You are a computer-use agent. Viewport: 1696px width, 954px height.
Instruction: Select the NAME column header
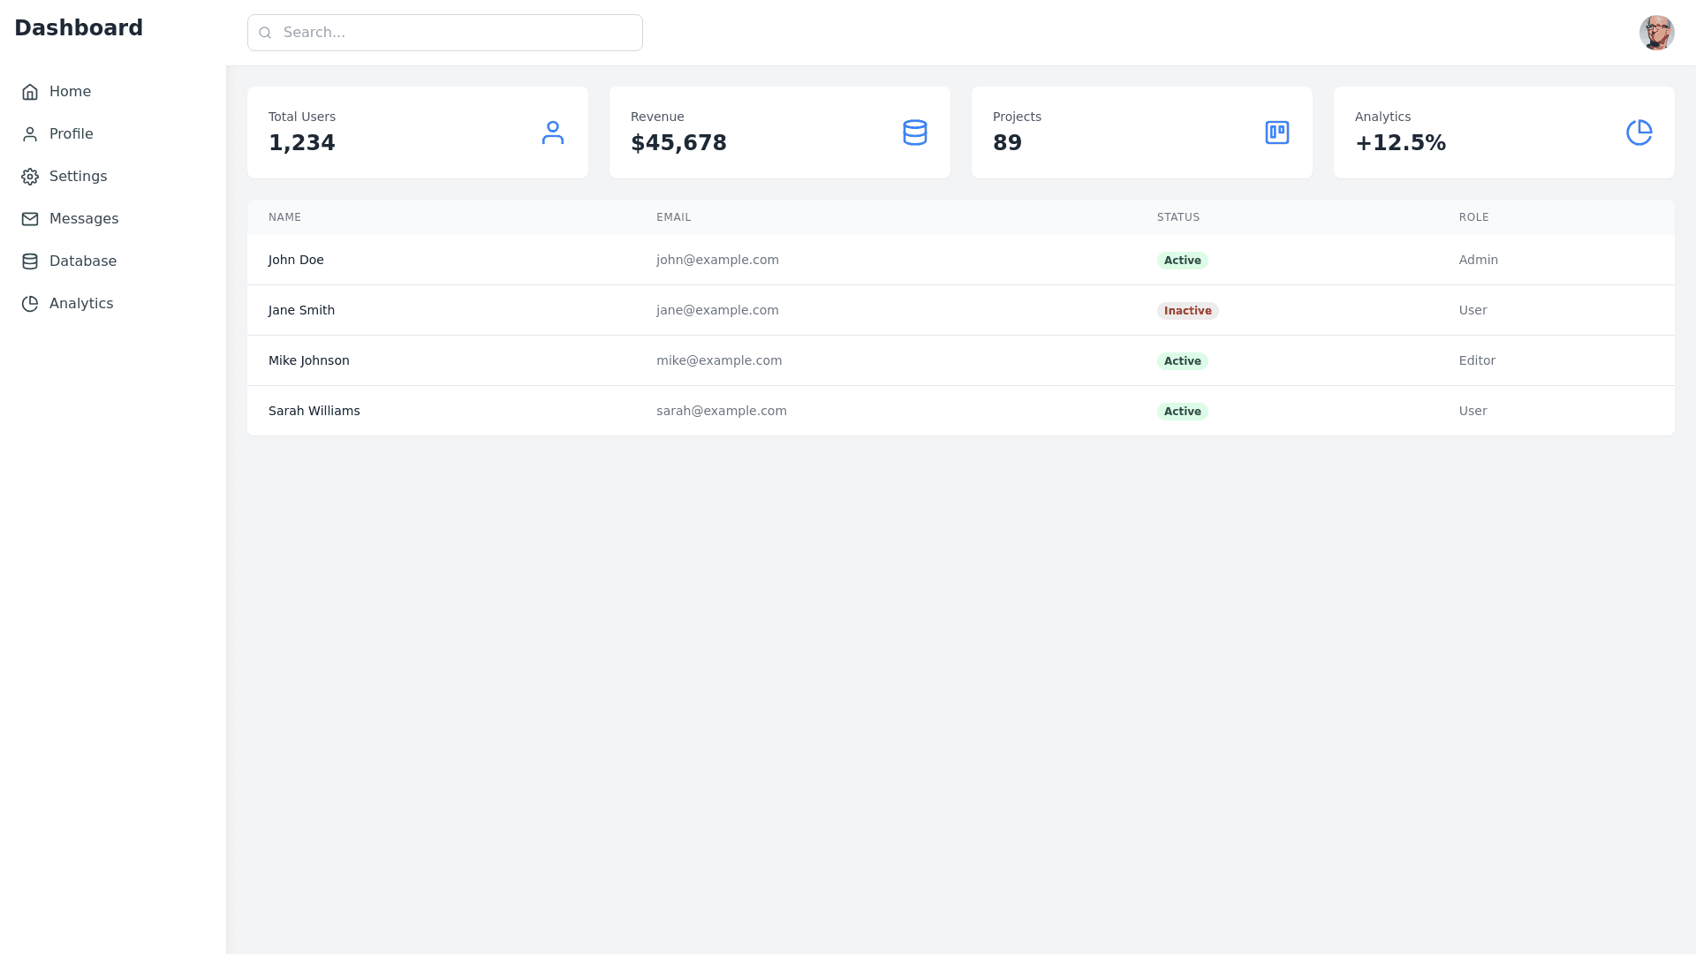tap(284, 216)
